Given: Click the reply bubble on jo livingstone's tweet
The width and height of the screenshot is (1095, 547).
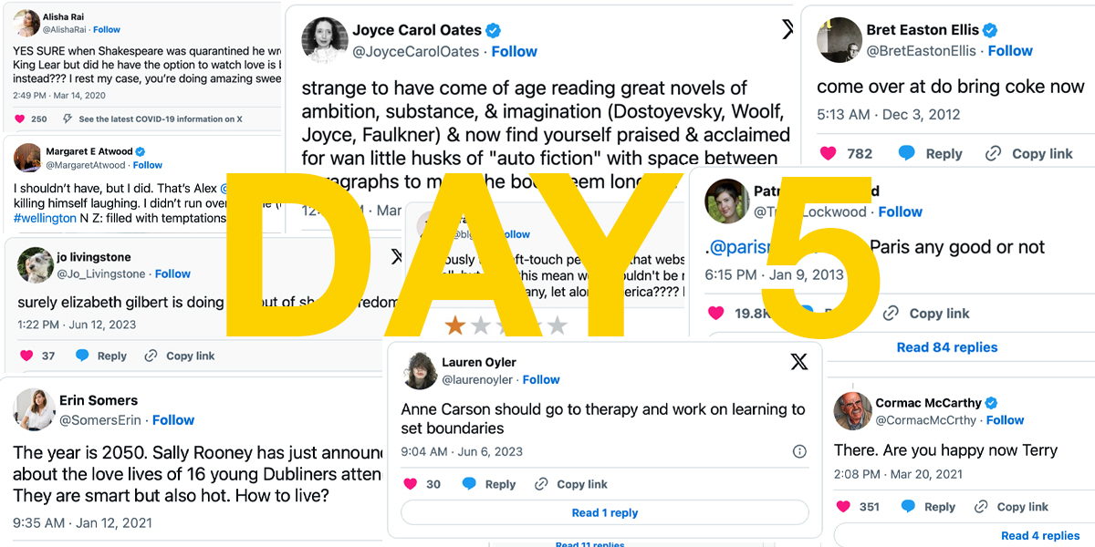Looking at the screenshot, I should point(82,356).
